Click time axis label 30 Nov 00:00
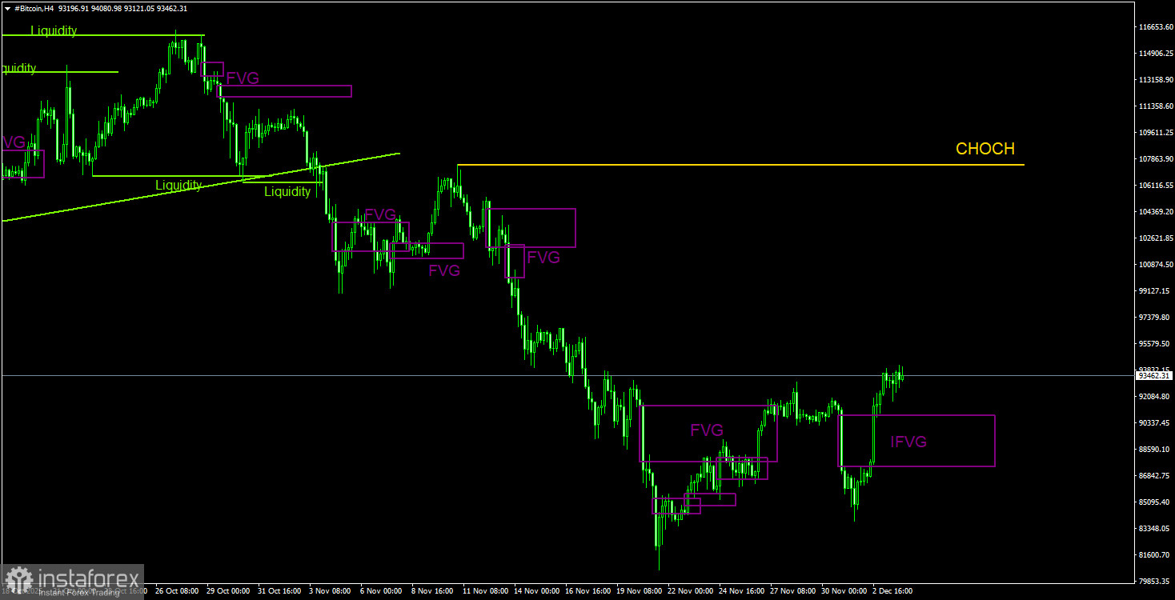1175x600 pixels. click(843, 591)
